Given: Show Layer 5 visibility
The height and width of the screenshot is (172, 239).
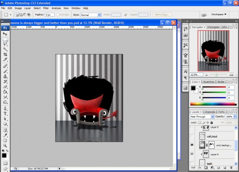Looking at the screenshot, I should tap(192, 127).
